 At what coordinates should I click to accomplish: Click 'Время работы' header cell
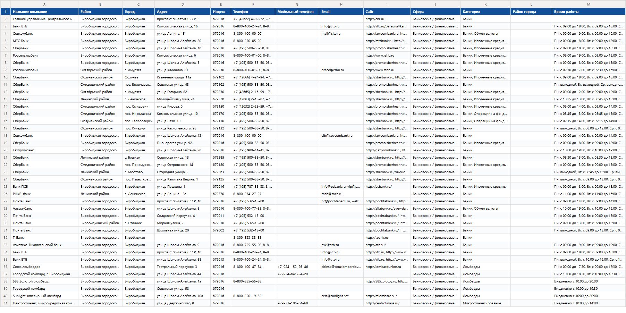[x=589, y=11]
